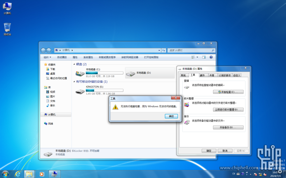Click the muted volume tray icon
The width and height of the screenshot is (286, 178).
265,174
